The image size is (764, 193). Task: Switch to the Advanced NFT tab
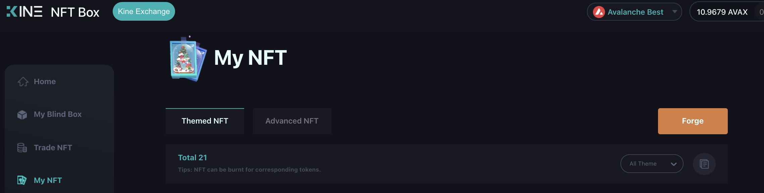point(292,121)
